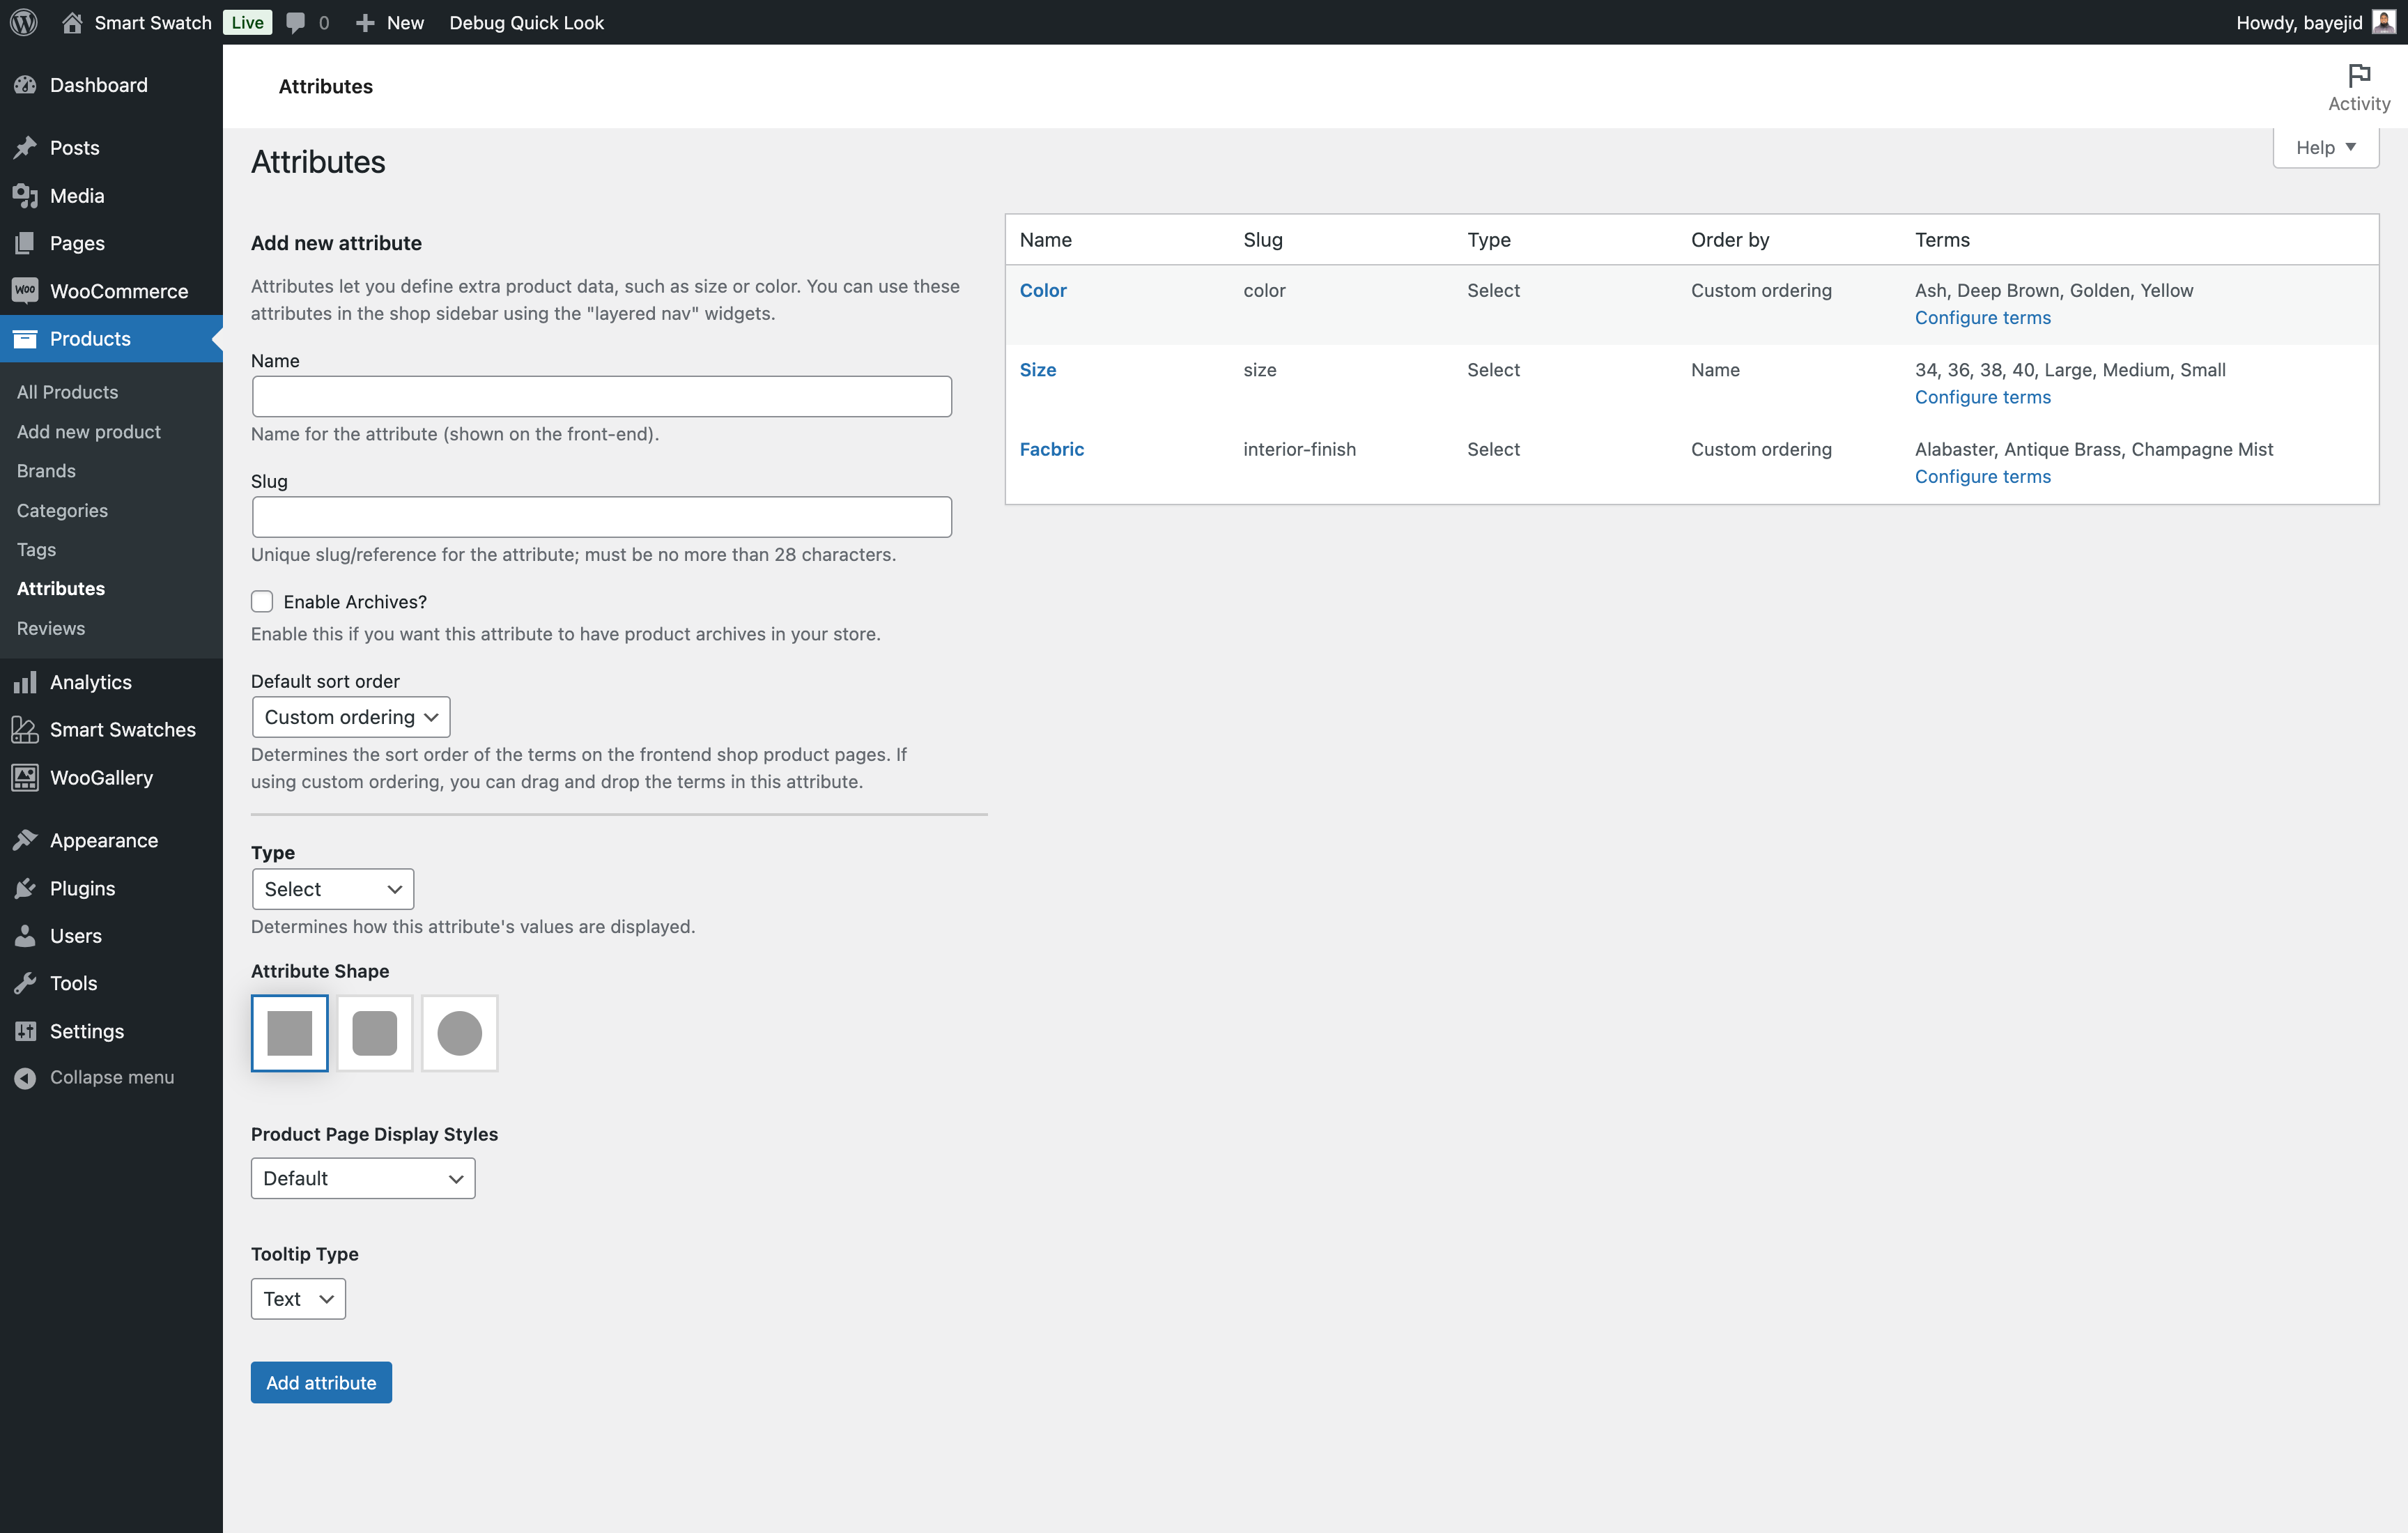Click the Terms column header

[1941, 240]
